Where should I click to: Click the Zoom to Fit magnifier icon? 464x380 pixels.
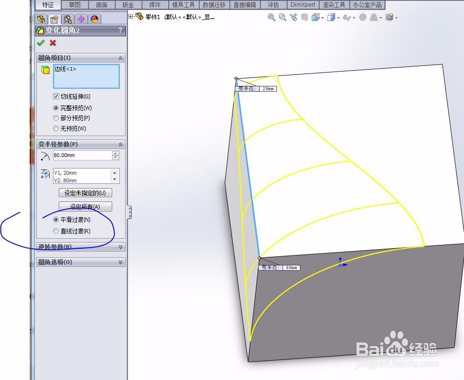(271, 17)
